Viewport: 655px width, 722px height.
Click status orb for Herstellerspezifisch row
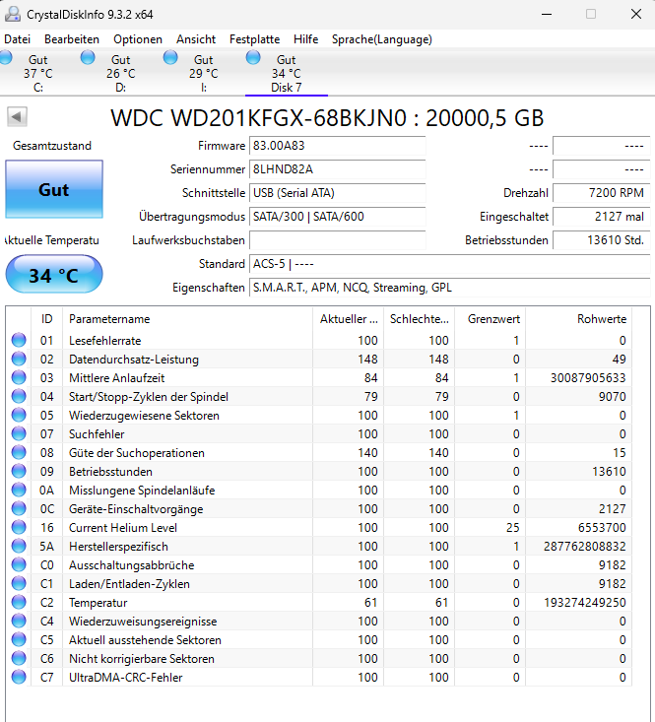coord(19,546)
